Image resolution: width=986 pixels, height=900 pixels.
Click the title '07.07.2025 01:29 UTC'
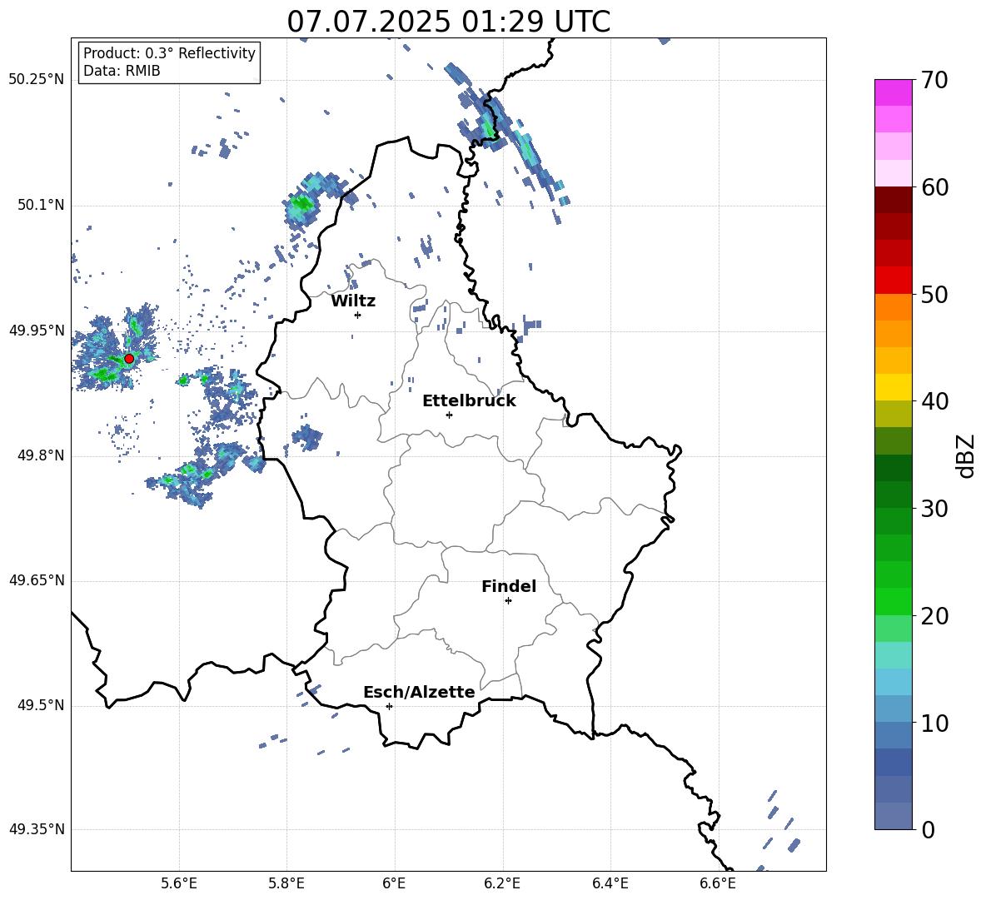448,22
